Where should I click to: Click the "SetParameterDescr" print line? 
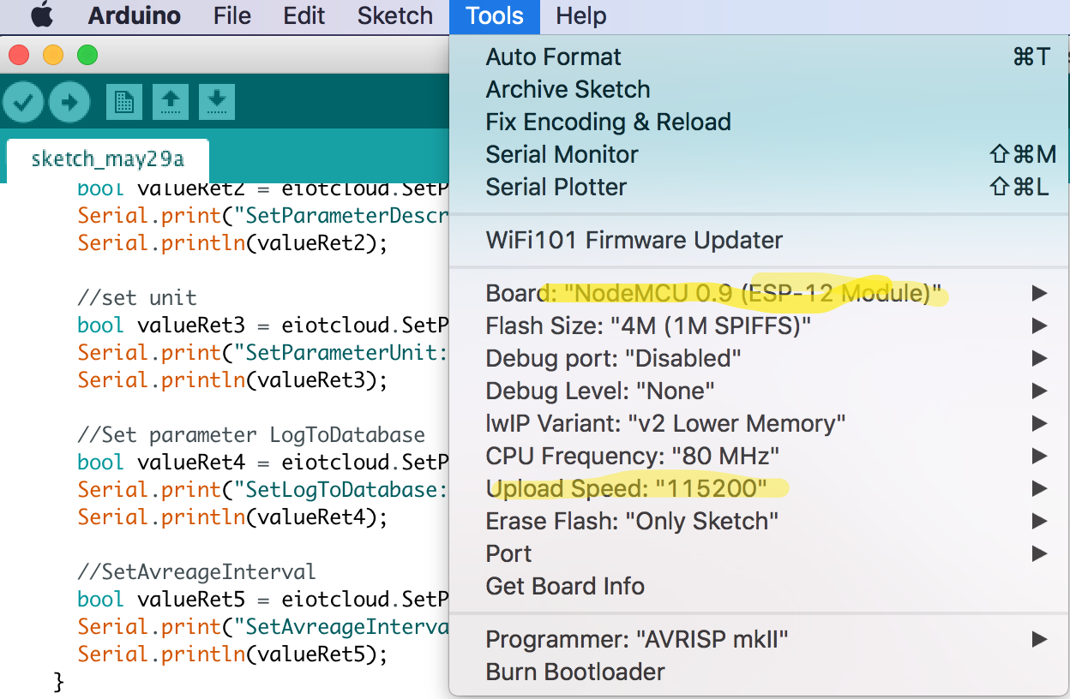pos(263,216)
